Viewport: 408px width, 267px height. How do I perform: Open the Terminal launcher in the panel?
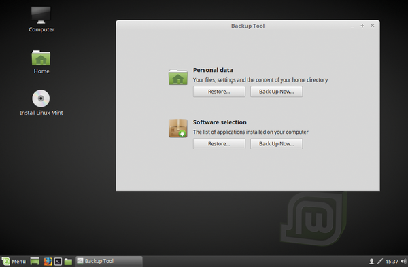click(x=58, y=262)
